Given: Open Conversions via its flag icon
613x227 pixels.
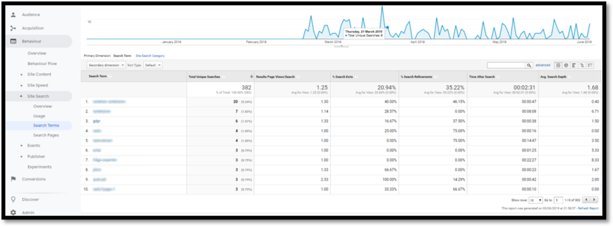Looking at the screenshot, I should pyautogui.click(x=13, y=179).
